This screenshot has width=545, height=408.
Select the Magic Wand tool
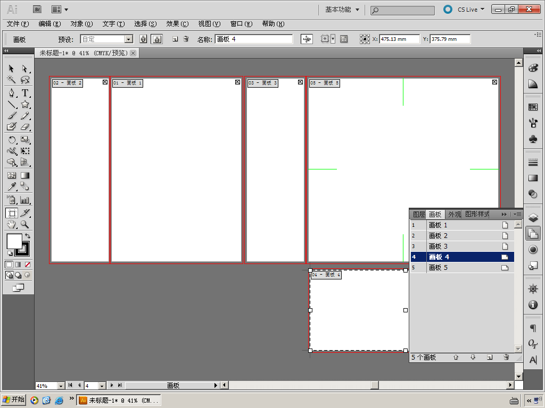(11, 80)
